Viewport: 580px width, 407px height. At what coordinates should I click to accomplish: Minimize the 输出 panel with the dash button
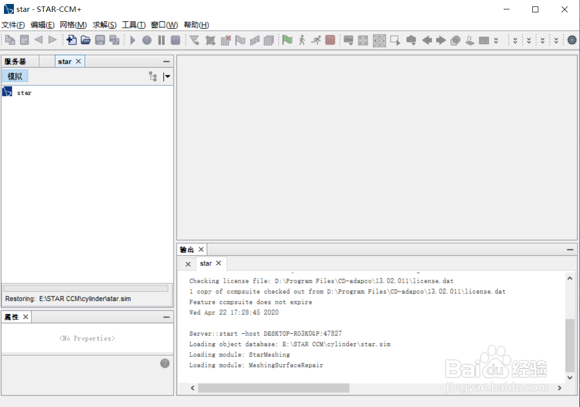570,250
